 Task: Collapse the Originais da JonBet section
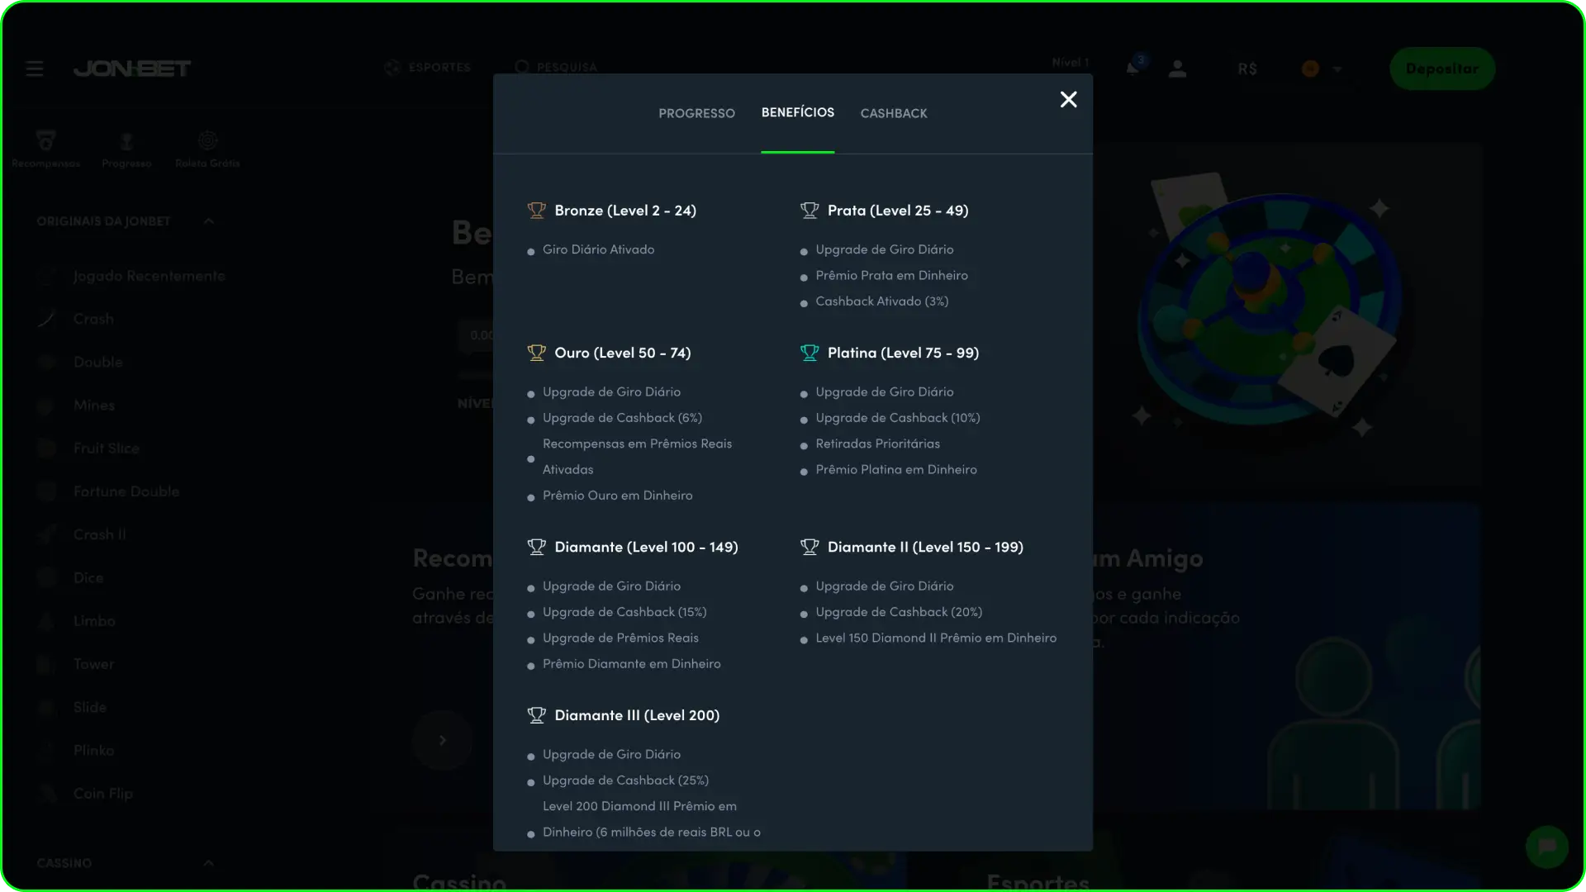pos(209,221)
